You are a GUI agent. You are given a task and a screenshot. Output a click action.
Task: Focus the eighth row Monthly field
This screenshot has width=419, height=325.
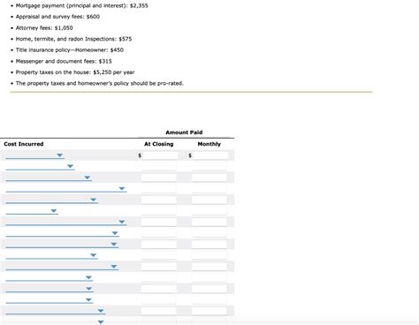click(x=209, y=233)
